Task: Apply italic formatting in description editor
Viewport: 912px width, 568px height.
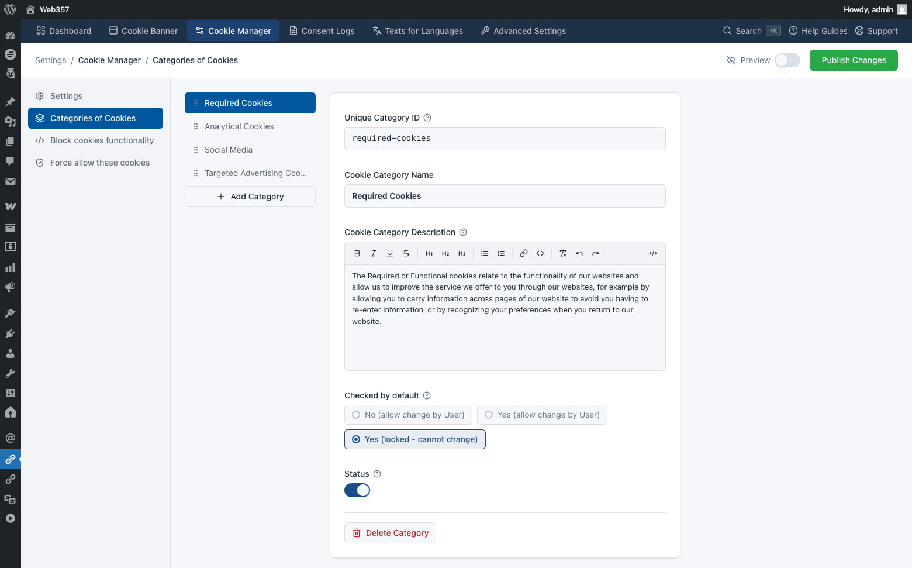Action: 374,253
